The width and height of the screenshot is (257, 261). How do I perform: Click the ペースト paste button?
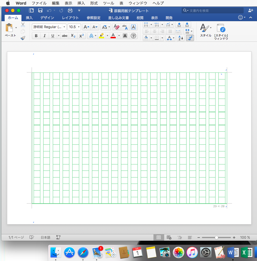10,30
